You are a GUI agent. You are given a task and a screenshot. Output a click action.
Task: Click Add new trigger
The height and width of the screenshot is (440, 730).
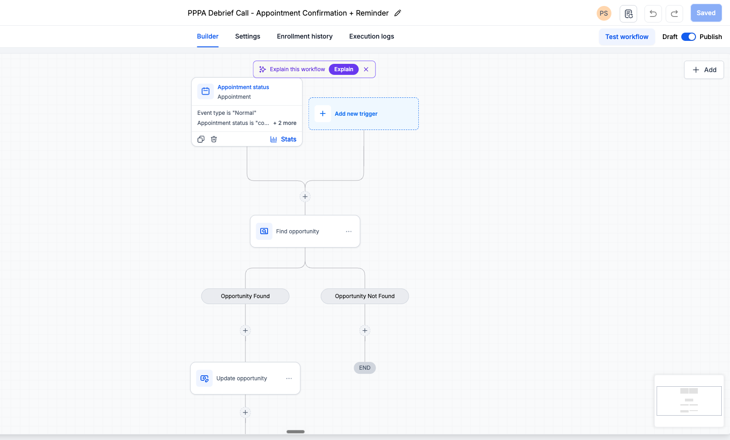[364, 113]
